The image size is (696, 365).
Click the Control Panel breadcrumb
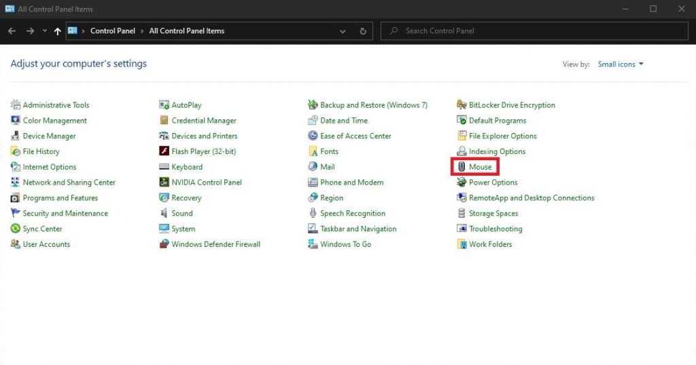click(x=113, y=31)
